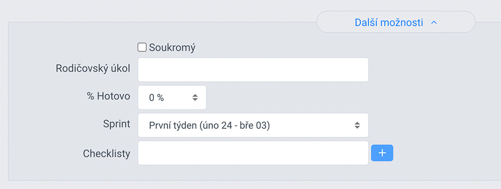Collapse the Další možnosti section
Viewport: 501px width, 189px height.
pos(396,22)
